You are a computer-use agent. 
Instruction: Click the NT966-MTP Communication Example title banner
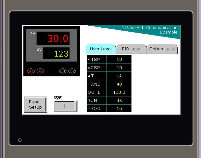pos(149,30)
